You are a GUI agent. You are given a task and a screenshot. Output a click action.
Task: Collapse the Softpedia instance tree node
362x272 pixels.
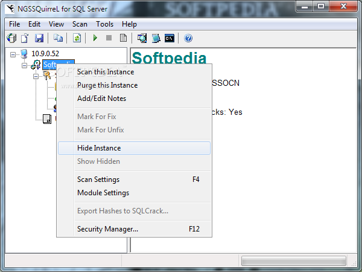click(x=24, y=66)
